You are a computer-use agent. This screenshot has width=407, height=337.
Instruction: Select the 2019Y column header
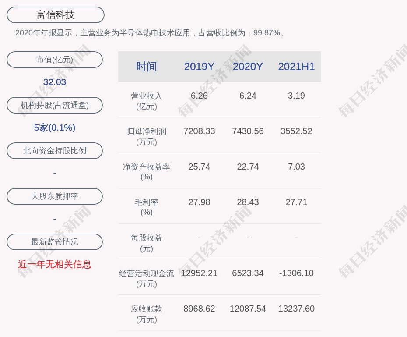199,67
